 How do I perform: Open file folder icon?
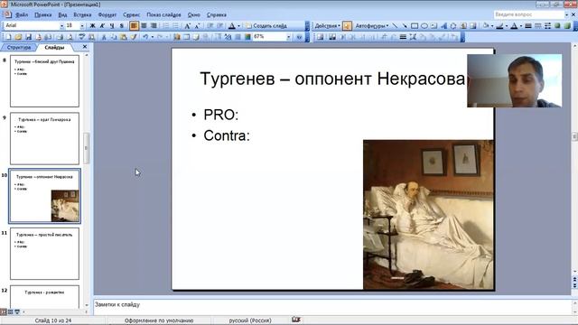pos(18,37)
